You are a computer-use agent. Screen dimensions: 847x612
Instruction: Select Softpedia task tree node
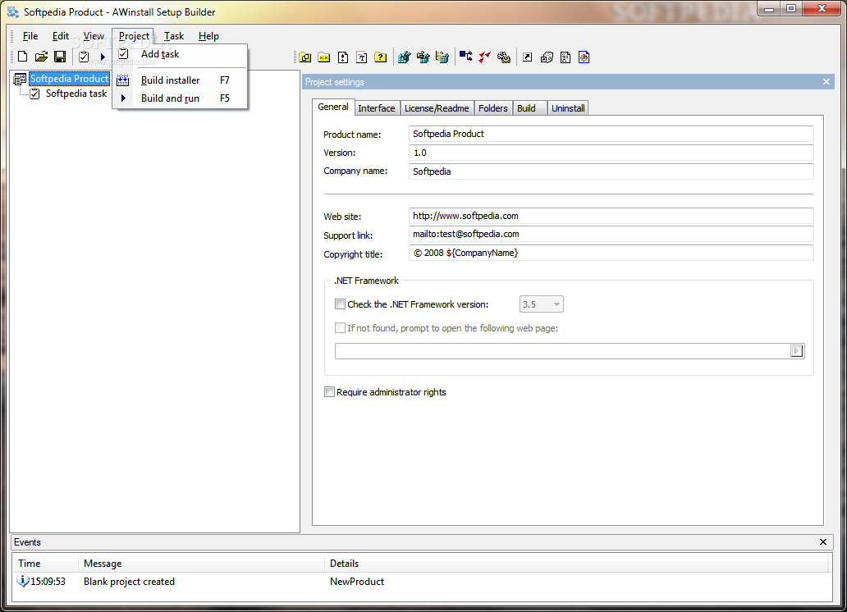[x=76, y=94]
